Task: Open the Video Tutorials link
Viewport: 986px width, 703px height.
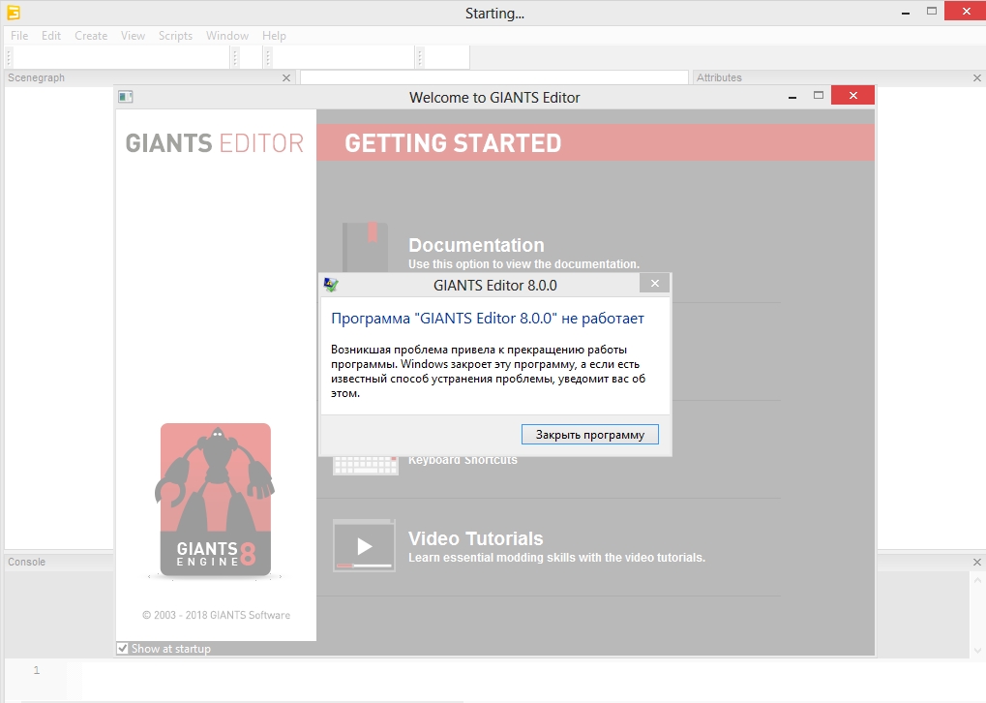Action: pyautogui.click(x=475, y=538)
